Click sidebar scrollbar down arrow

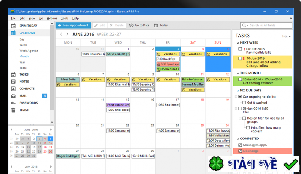tap(52, 122)
